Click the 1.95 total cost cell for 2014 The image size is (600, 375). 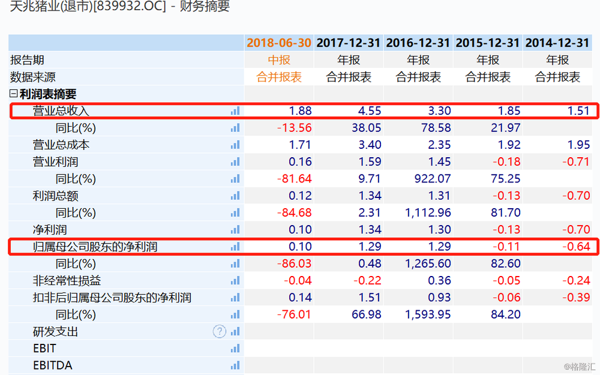point(578,145)
